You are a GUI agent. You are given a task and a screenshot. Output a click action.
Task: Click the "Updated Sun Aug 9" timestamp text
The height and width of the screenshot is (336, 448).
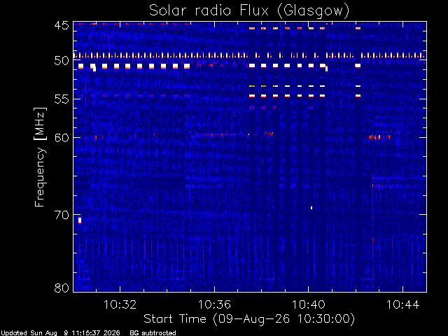(34, 333)
